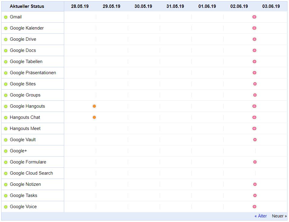Viewport: 289px width, 222px height.
Task: Open the pink outage dot in Google Sites row
Action: pos(255,84)
